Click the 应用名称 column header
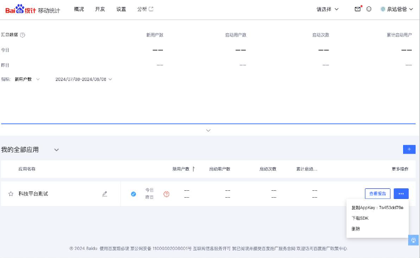 27,169
